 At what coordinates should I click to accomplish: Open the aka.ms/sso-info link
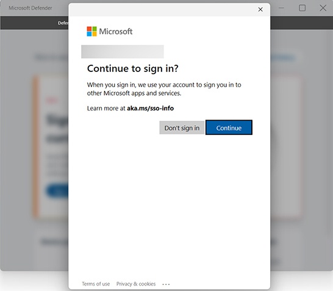(151, 109)
